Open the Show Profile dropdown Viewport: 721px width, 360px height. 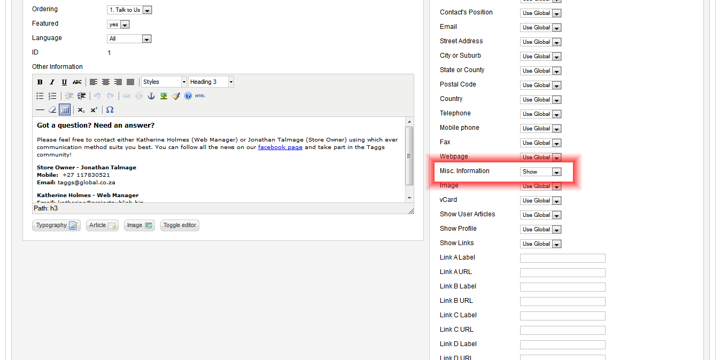541,230
